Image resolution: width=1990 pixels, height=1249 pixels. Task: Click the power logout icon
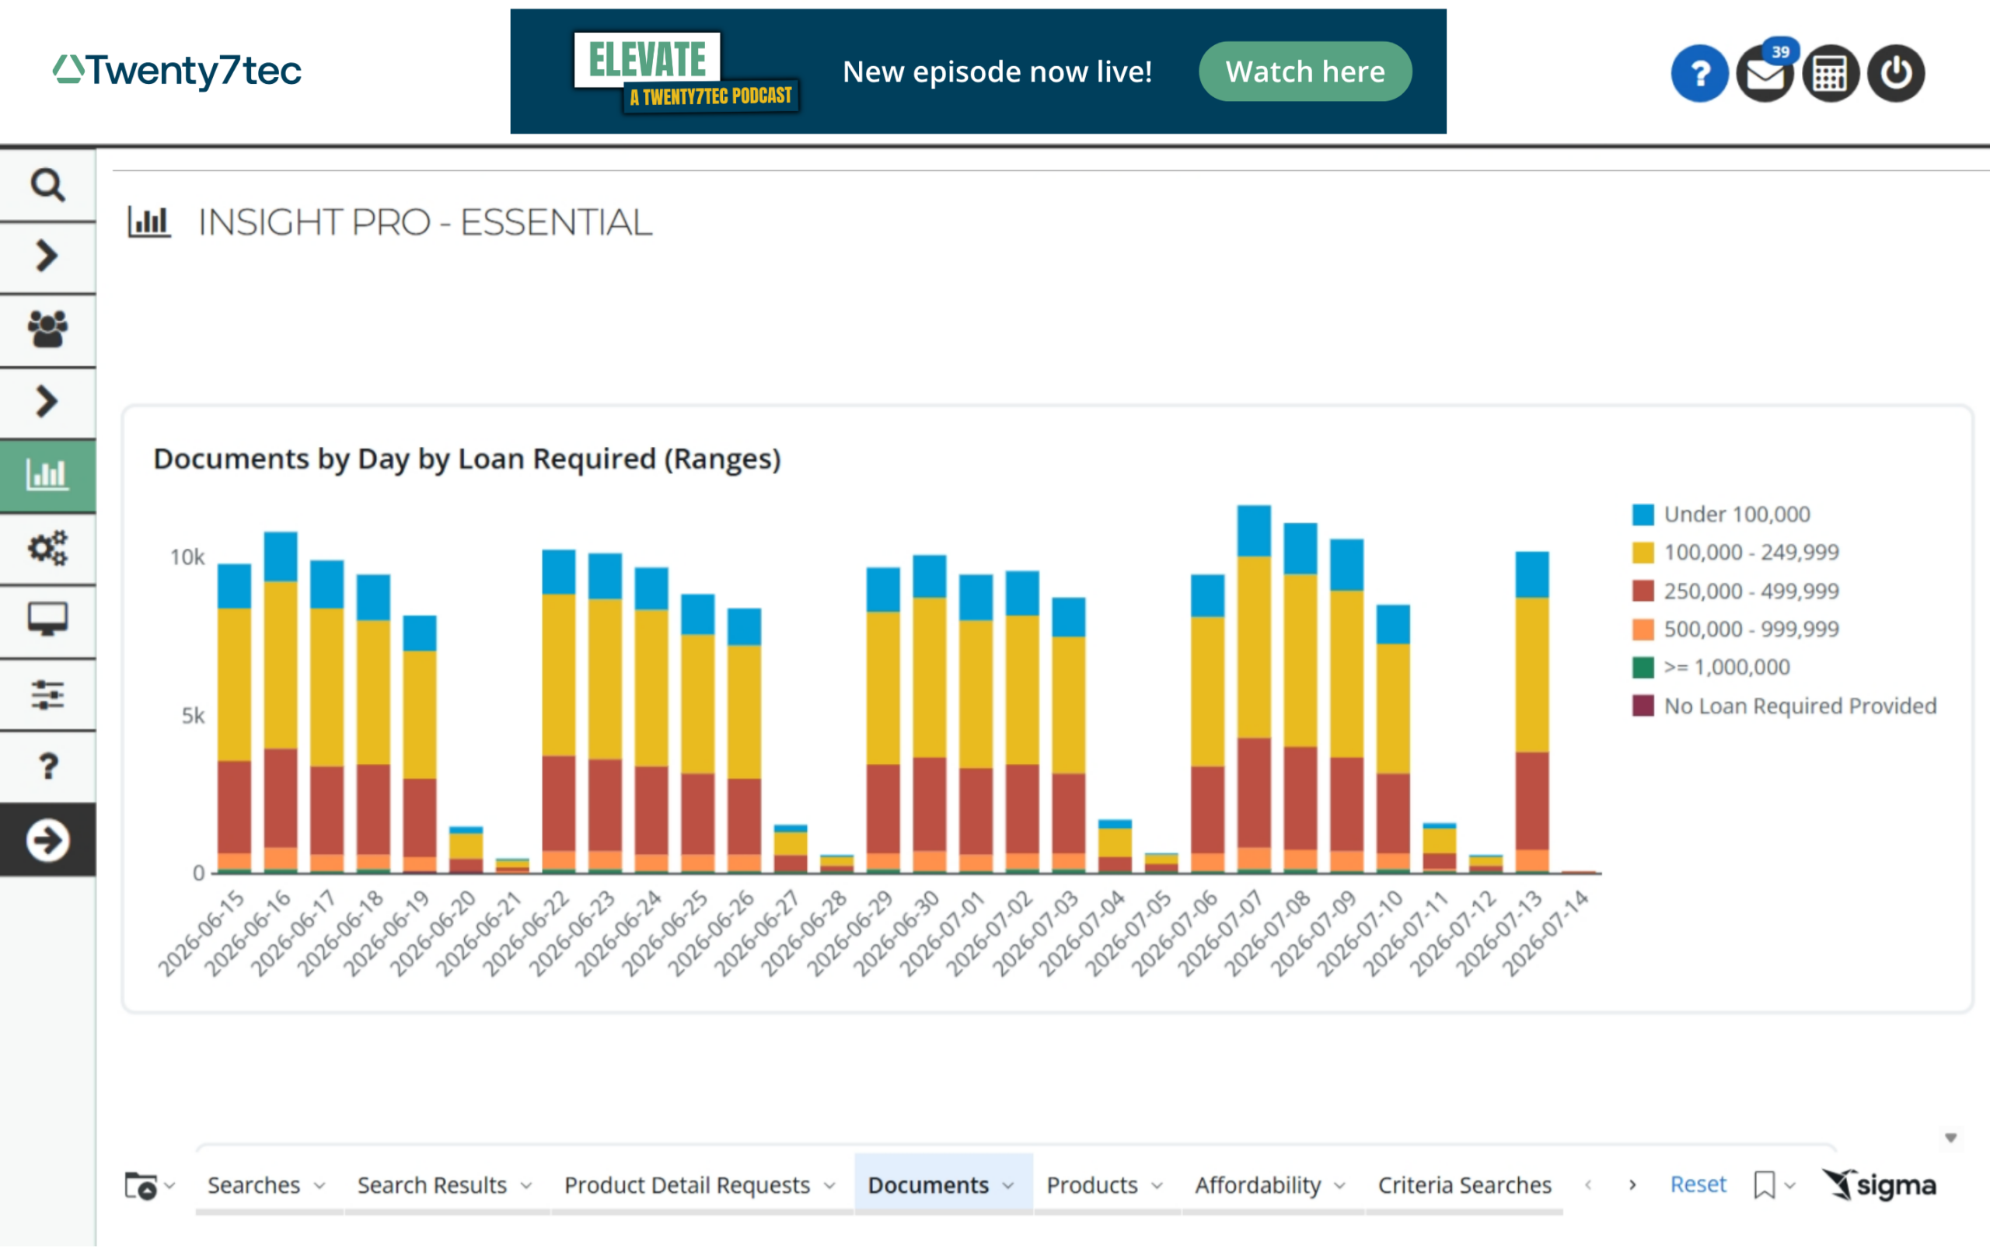[1896, 74]
